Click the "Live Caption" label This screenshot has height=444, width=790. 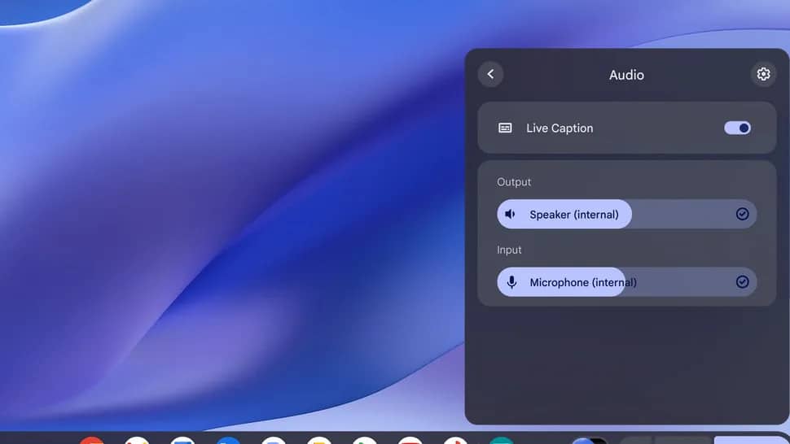560,128
